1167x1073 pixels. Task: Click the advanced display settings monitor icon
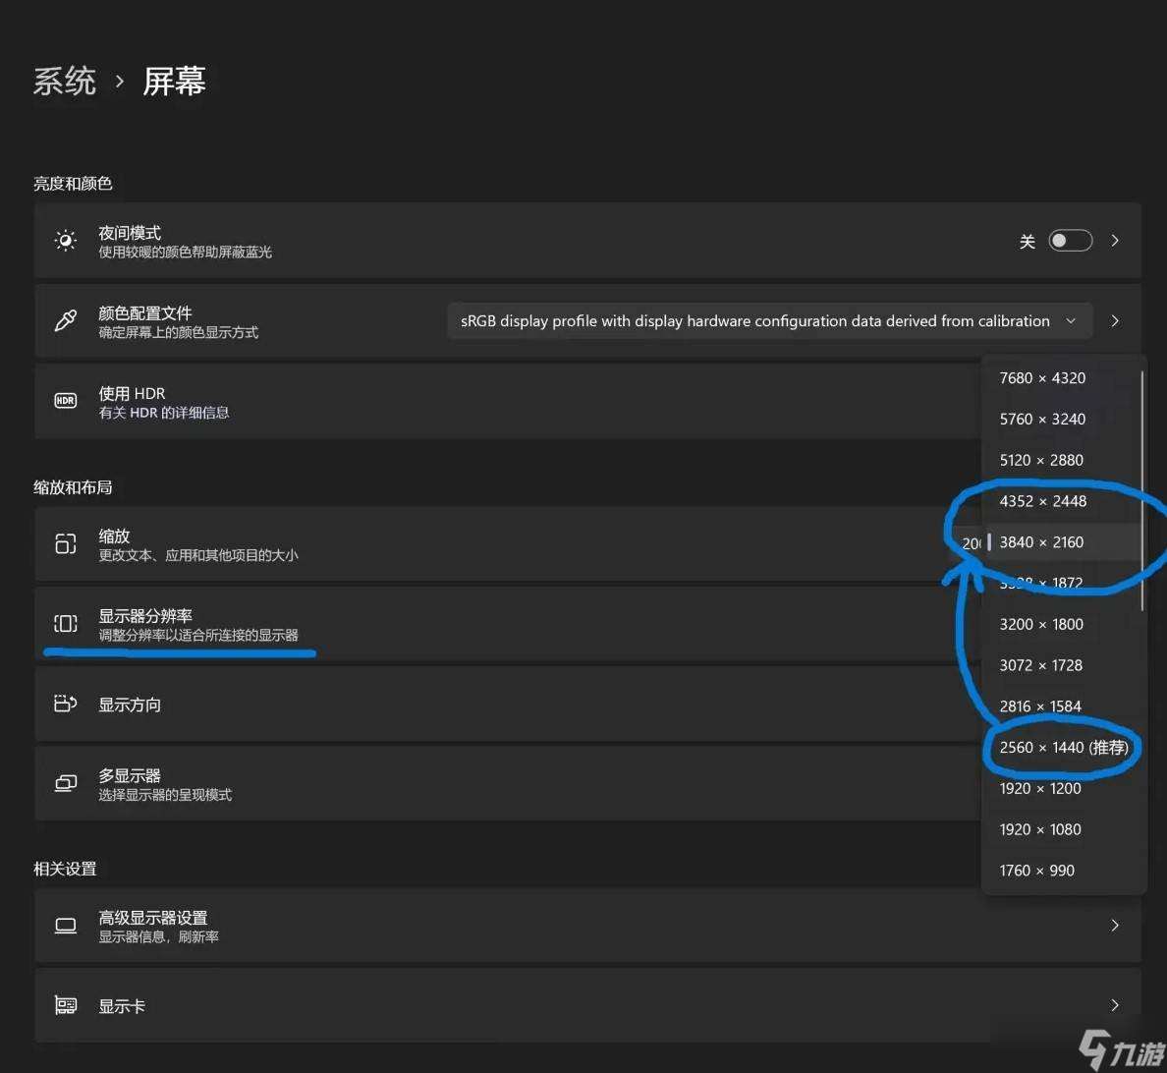(66, 926)
